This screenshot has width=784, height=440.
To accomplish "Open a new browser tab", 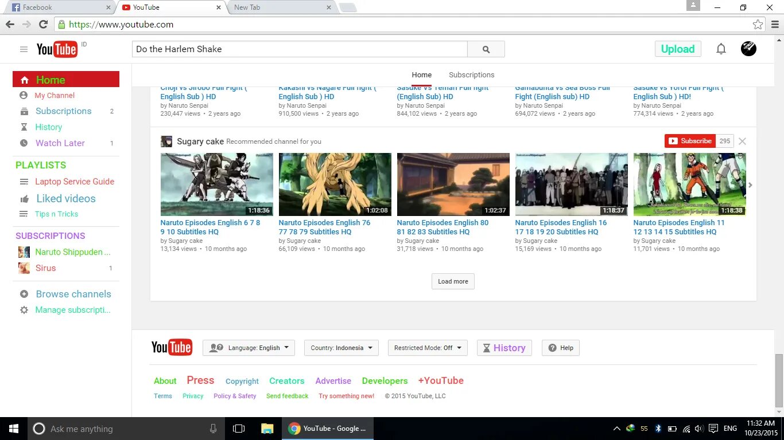I will [x=348, y=7].
